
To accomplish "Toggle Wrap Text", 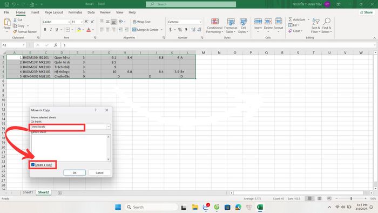I will [x=141, y=22].
